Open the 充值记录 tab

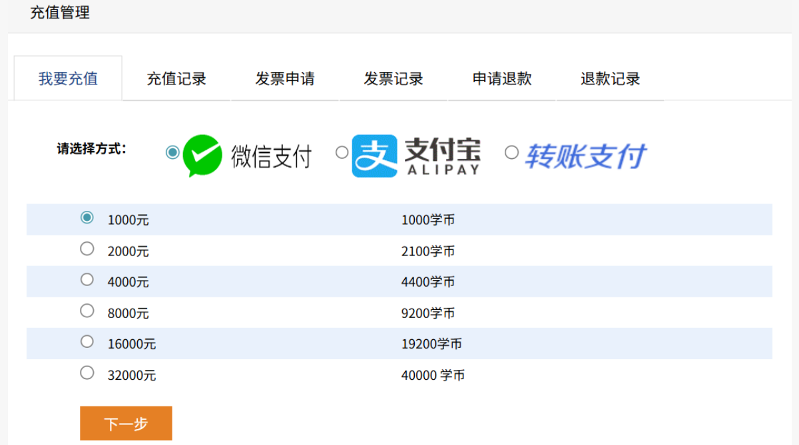pyautogui.click(x=176, y=78)
